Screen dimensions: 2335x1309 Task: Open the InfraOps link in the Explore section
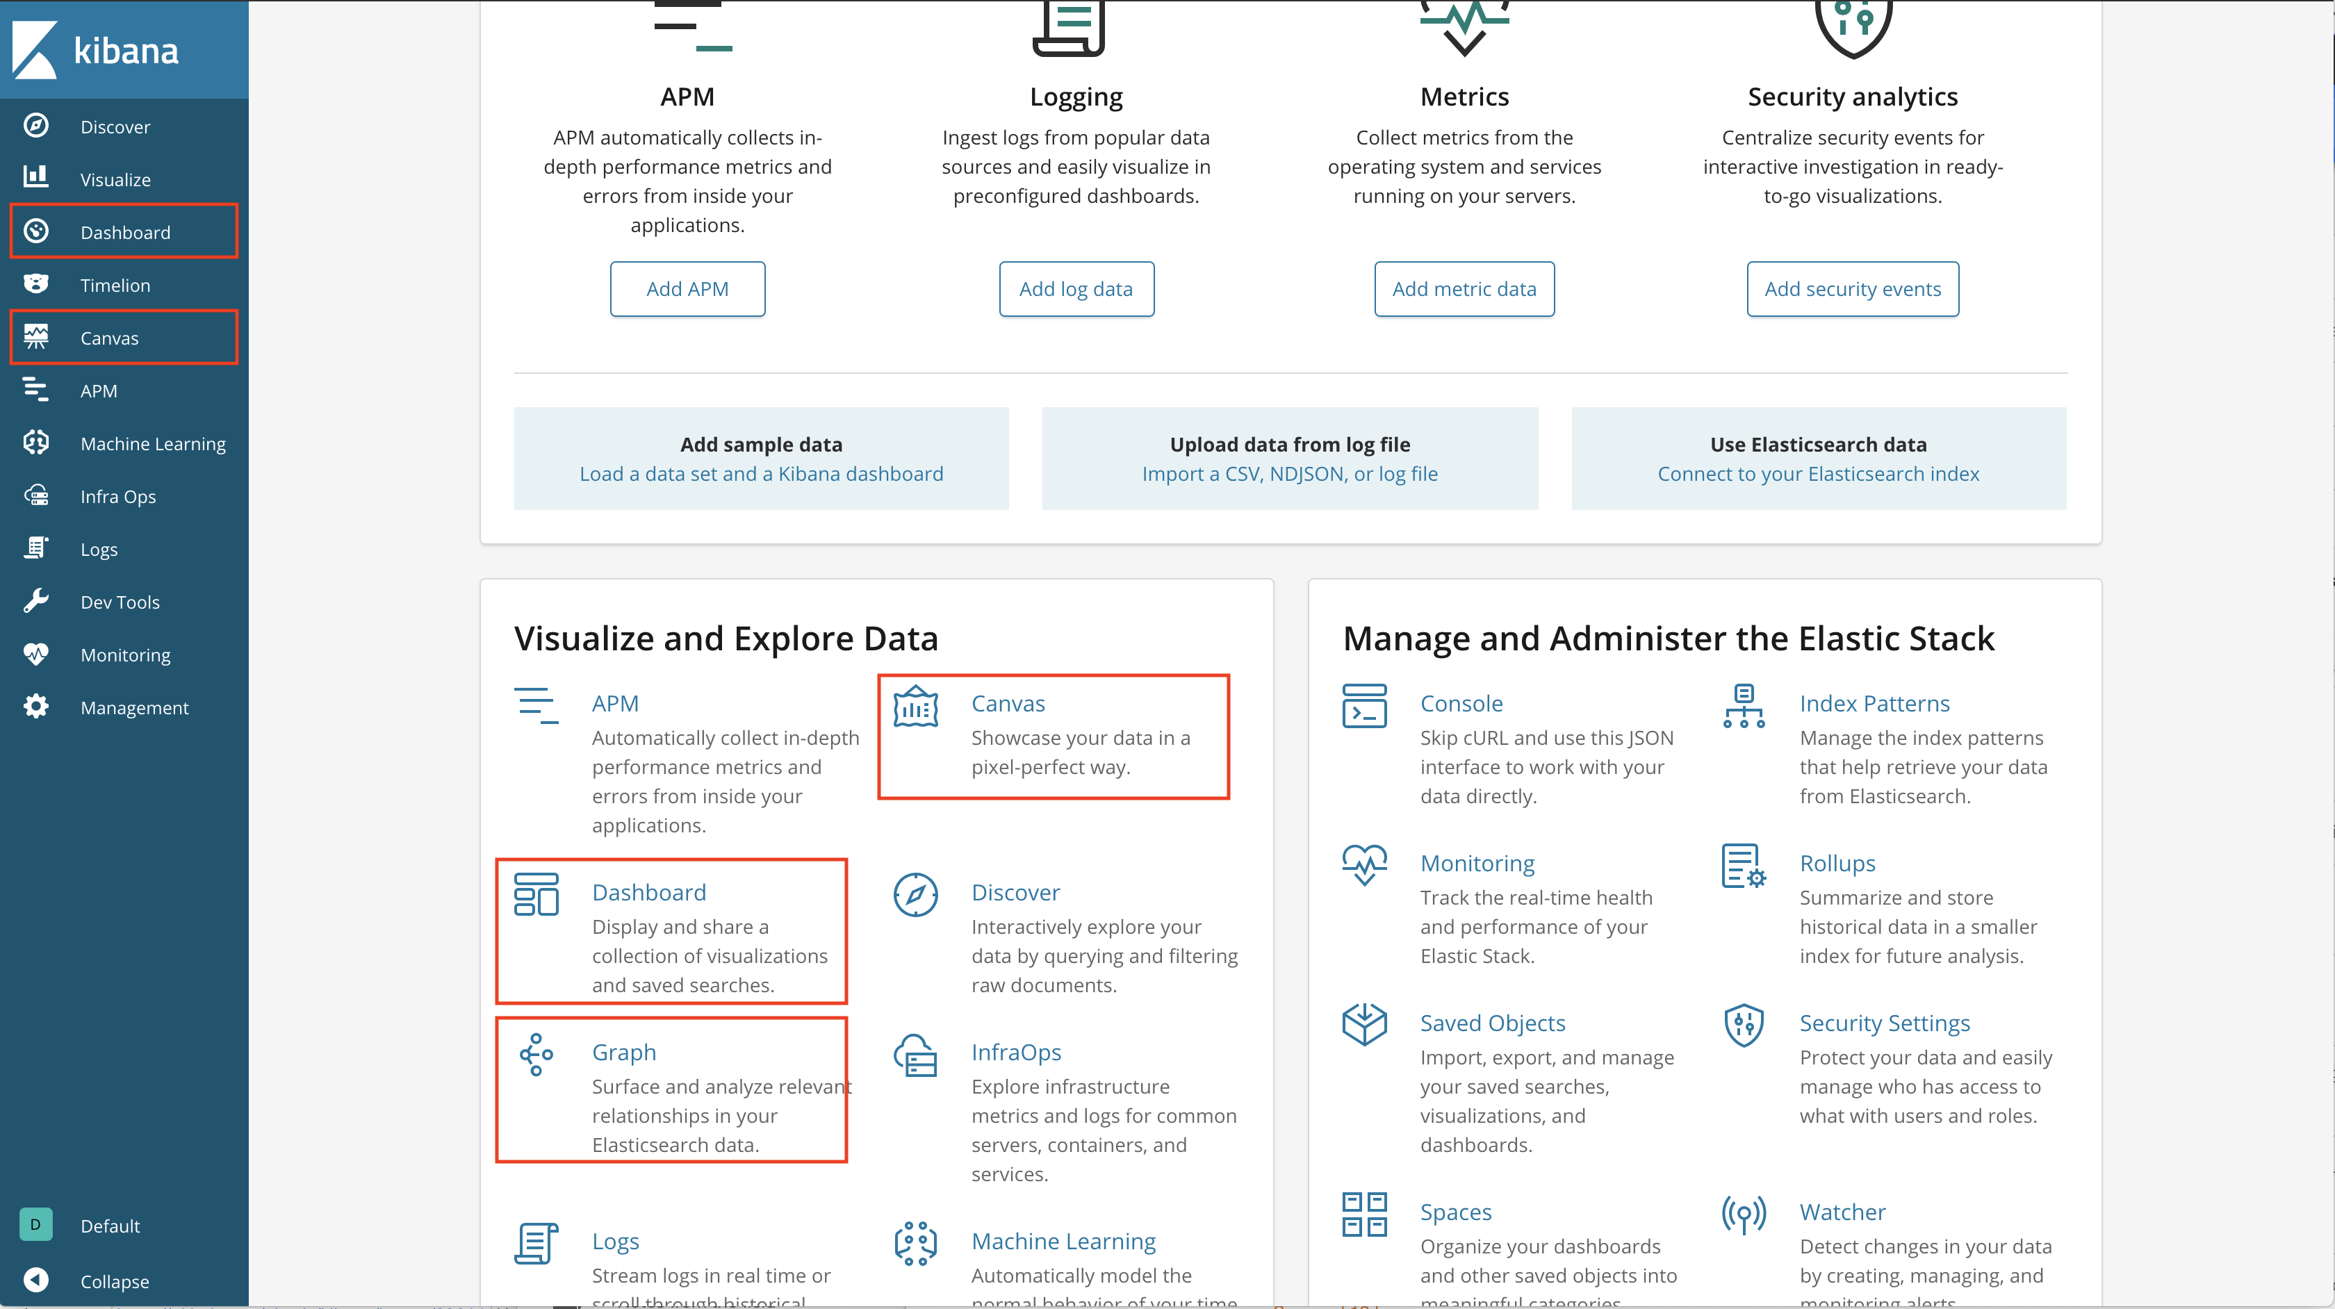click(1016, 1053)
